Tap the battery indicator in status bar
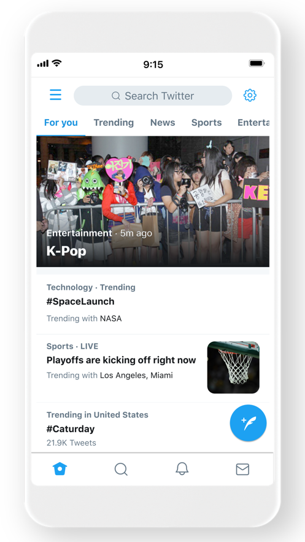Screen dimensions: 305x542 [257, 64]
